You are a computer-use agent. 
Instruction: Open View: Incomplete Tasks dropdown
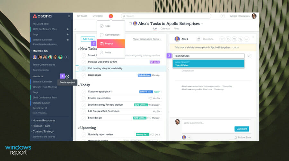pos(147,39)
